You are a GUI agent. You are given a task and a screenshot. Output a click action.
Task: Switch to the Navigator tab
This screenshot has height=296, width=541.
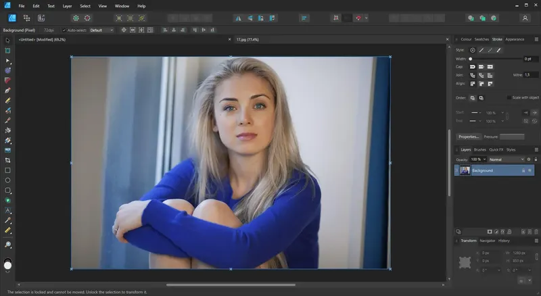tap(487, 241)
